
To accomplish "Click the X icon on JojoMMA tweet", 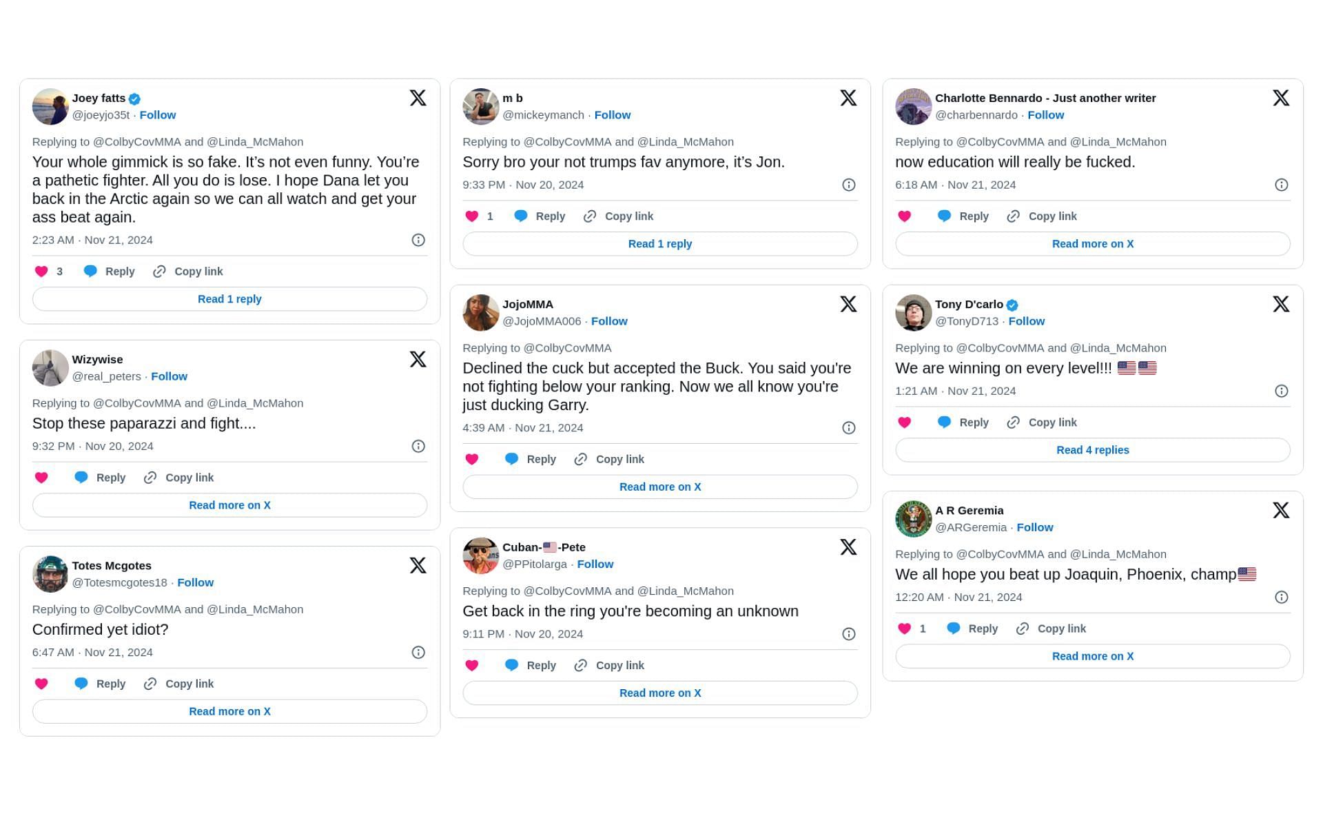I will coord(849,304).
